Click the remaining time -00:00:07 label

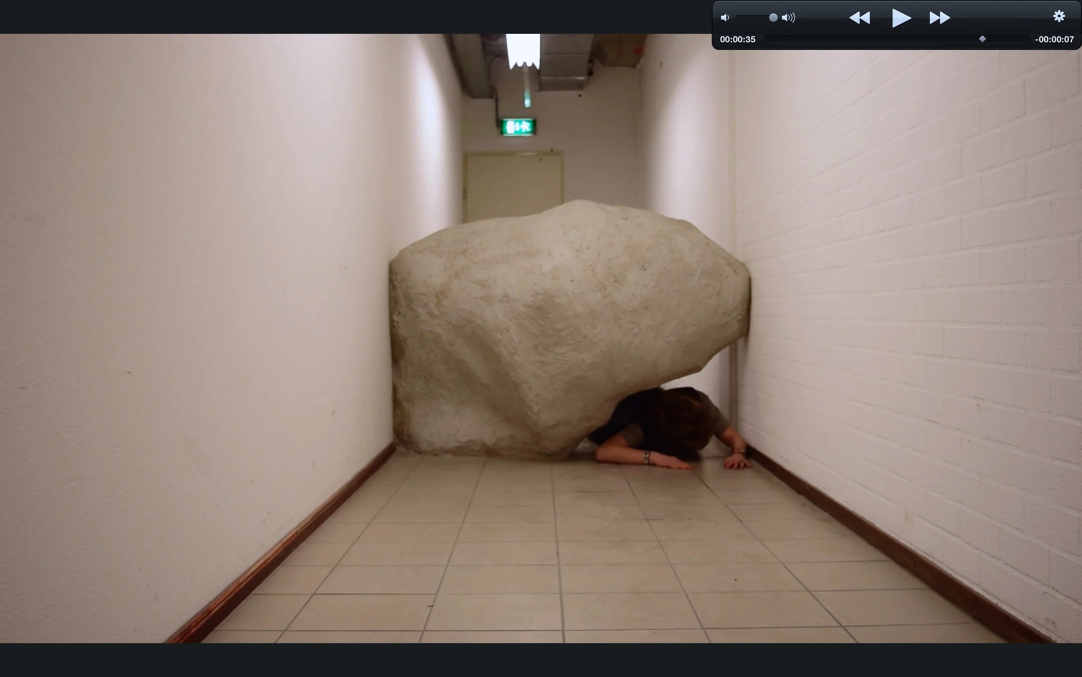click(1054, 39)
